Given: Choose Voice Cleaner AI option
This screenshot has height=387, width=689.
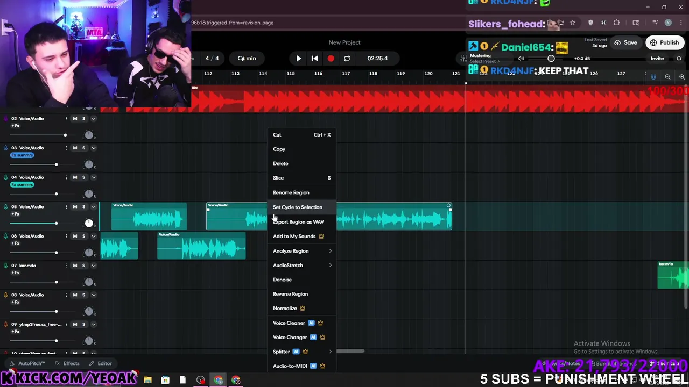Looking at the screenshot, I should [302, 323].
